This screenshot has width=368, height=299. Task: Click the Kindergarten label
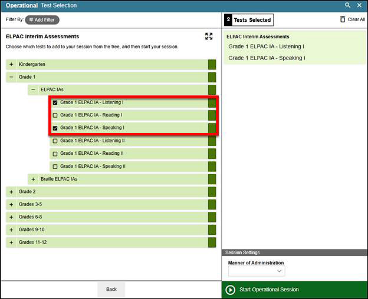[32, 64]
